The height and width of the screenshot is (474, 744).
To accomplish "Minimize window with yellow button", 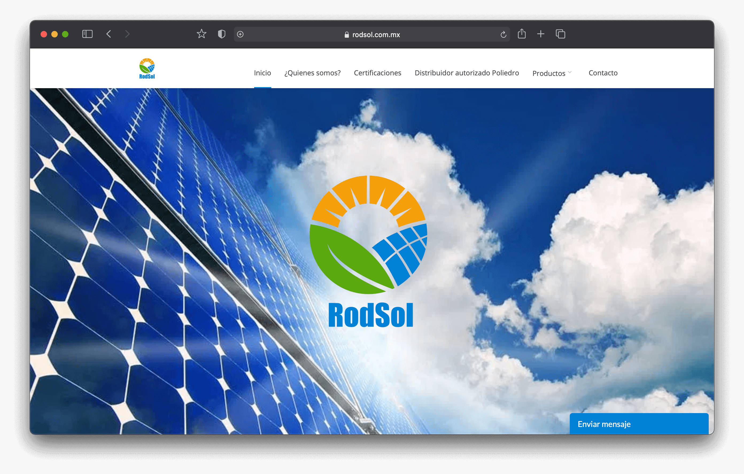I will 55,34.
